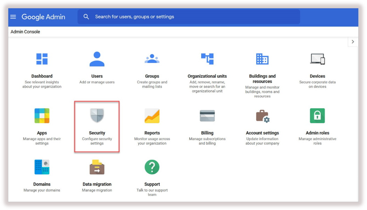Click the Organizational units title
The height and width of the screenshot is (210, 367).
[x=207, y=76]
